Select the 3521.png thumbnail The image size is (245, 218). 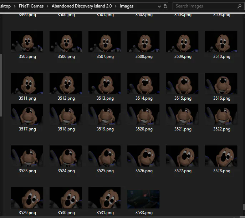point(182,114)
